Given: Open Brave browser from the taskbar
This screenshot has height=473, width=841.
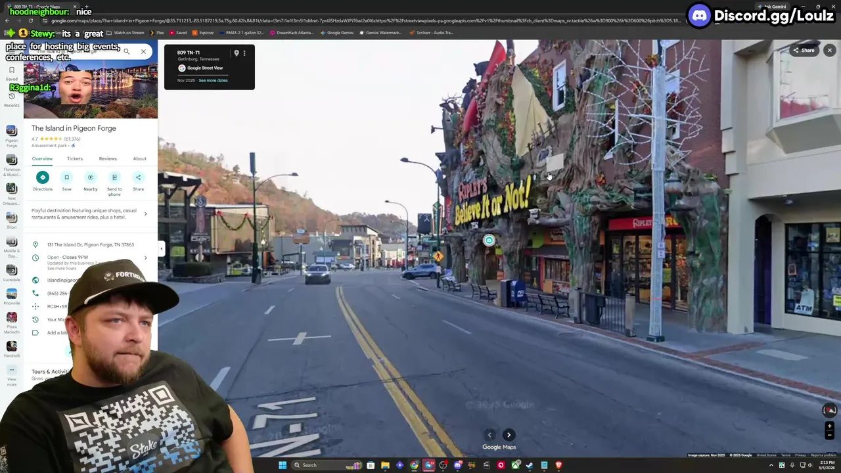Looking at the screenshot, I should tap(558, 465).
